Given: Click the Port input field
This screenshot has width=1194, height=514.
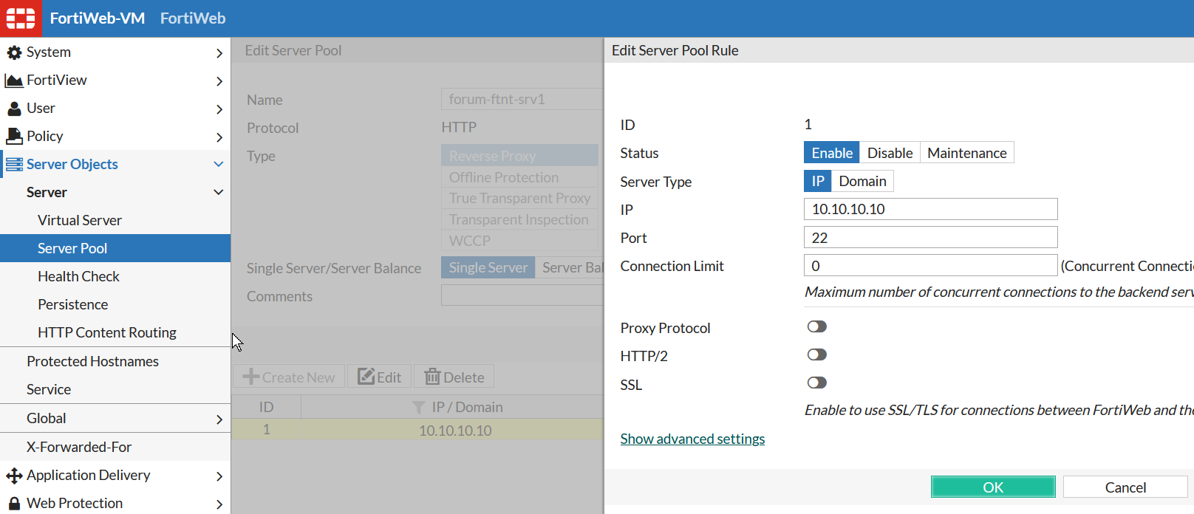Looking at the screenshot, I should (x=930, y=237).
